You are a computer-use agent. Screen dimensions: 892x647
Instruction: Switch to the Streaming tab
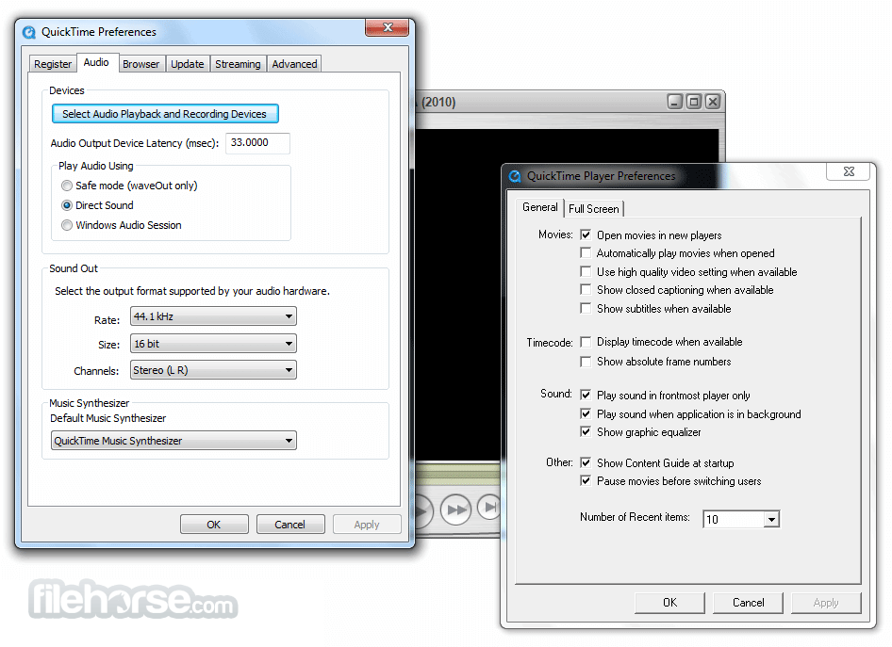point(238,64)
